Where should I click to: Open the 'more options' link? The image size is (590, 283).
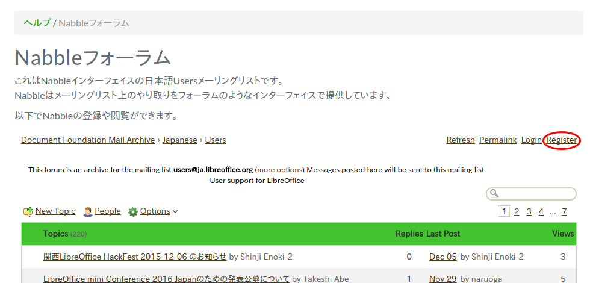point(279,170)
